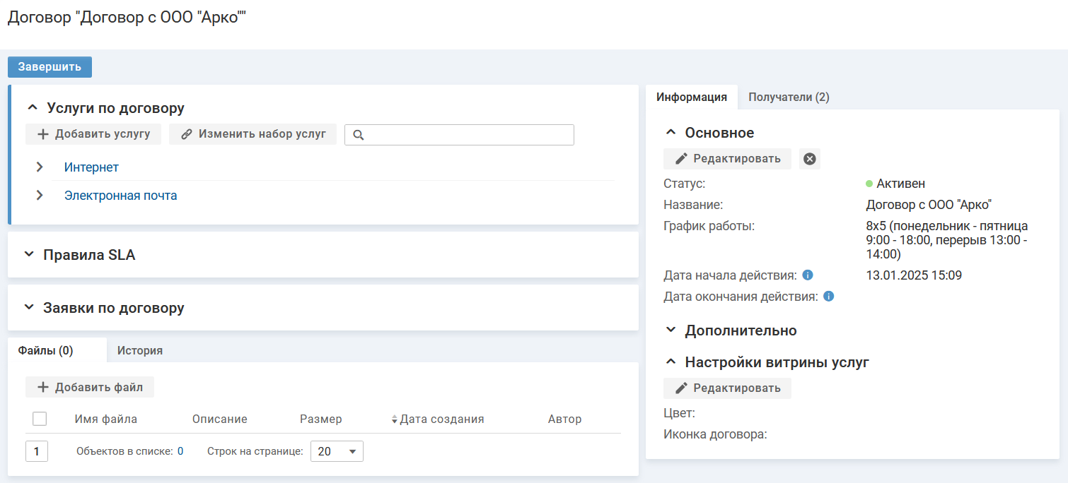Expand the Заявки по договору section
This screenshot has height=483, width=1068.
tap(29, 308)
